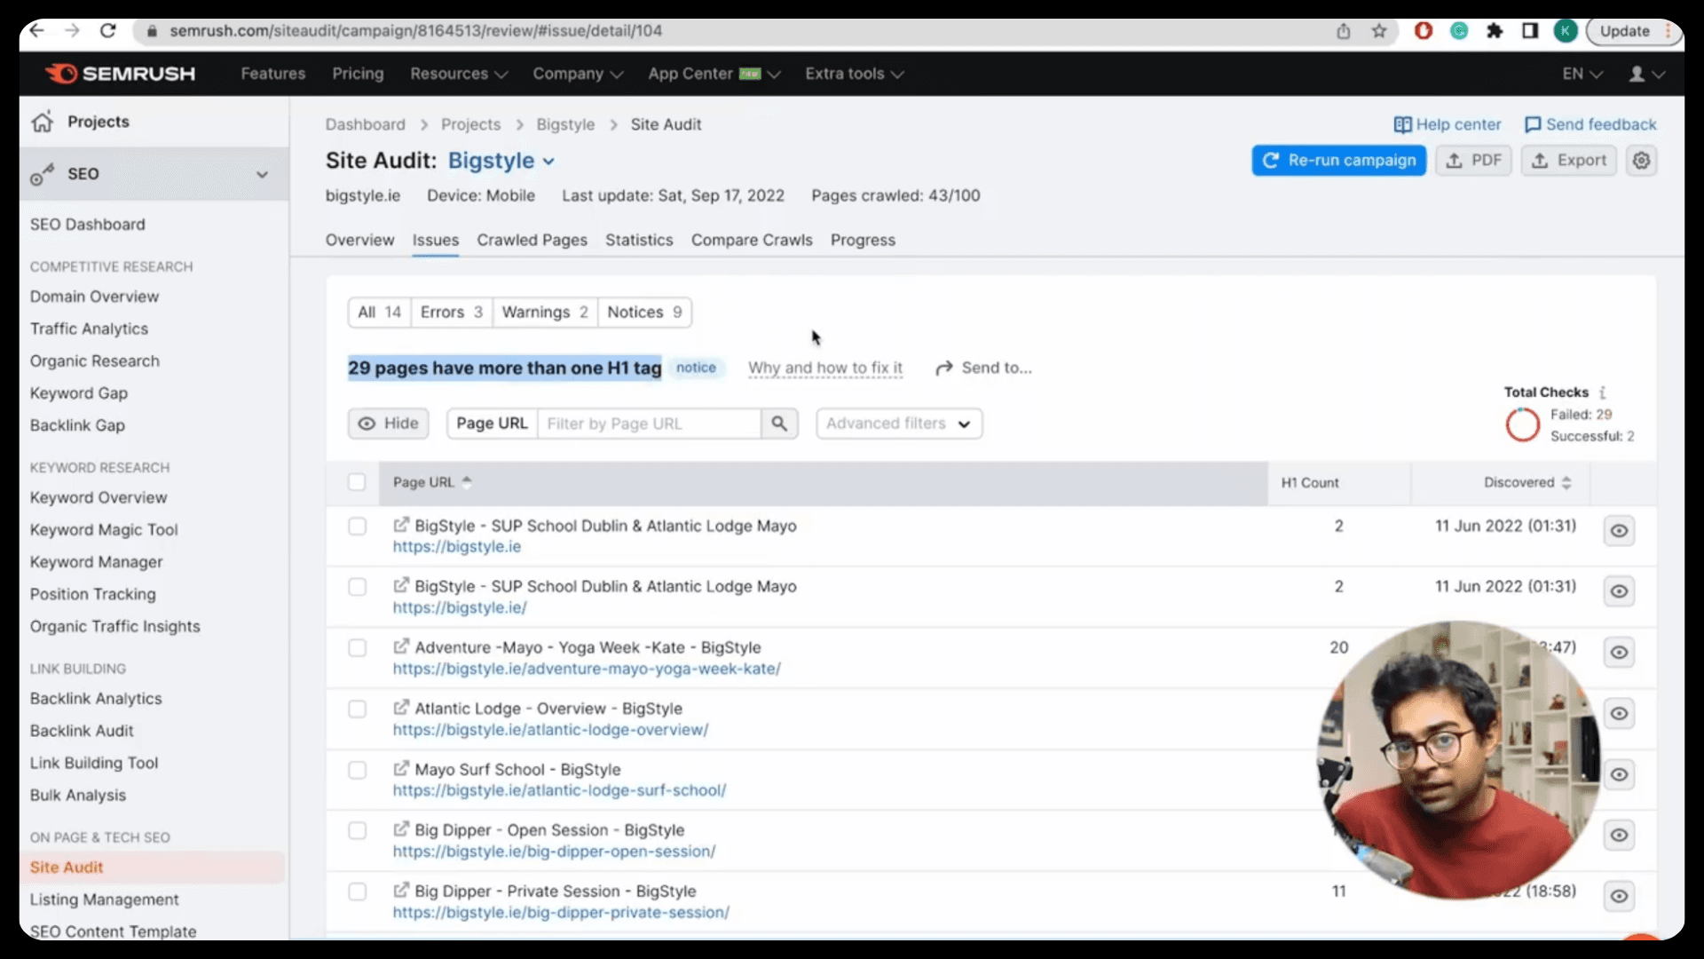1704x959 pixels.
Task: Collapse the SEO sidebar section
Action: [262, 174]
